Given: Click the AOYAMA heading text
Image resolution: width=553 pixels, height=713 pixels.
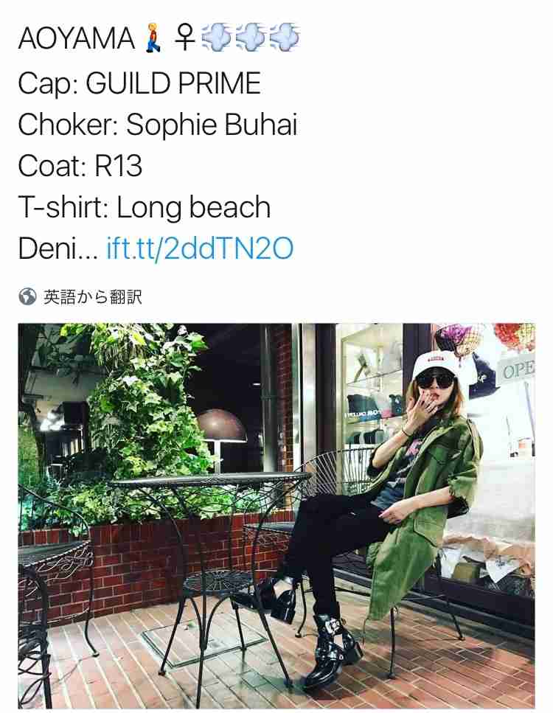Looking at the screenshot, I should [x=77, y=38].
